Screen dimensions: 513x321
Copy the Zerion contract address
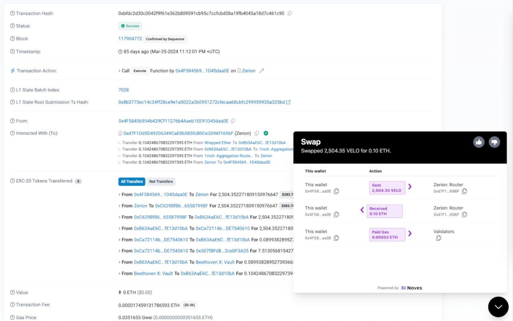258,133
